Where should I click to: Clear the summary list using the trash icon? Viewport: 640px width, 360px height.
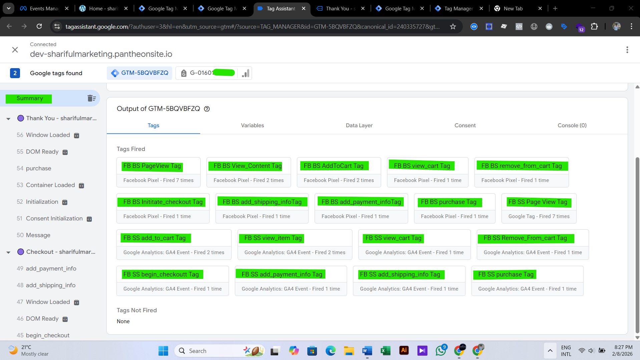pyautogui.click(x=91, y=98)
